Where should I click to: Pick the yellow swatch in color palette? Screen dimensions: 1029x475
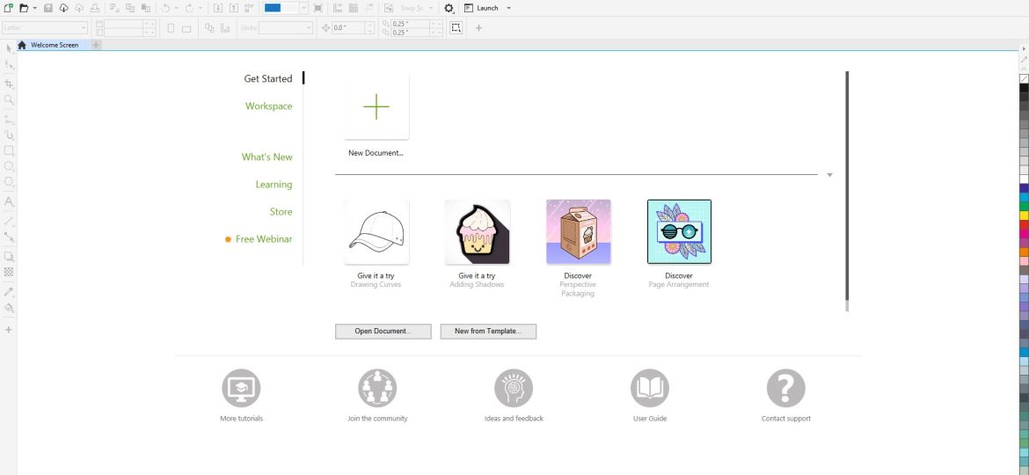[x=1024, y=216]
